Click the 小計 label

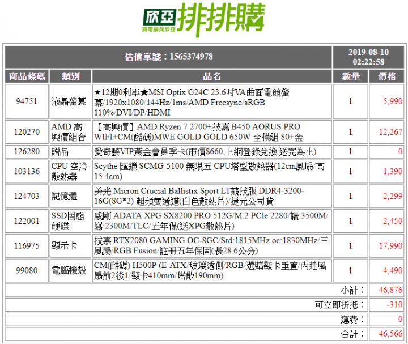pos(352,290)
